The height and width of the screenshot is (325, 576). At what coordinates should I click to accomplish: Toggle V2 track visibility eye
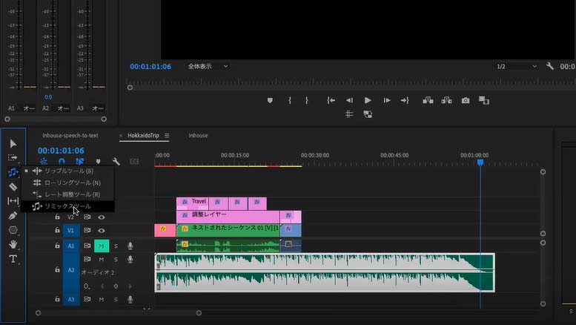(x=102, y=217)
